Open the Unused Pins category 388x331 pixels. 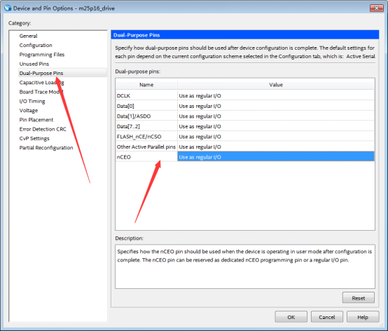coord(34,64)
